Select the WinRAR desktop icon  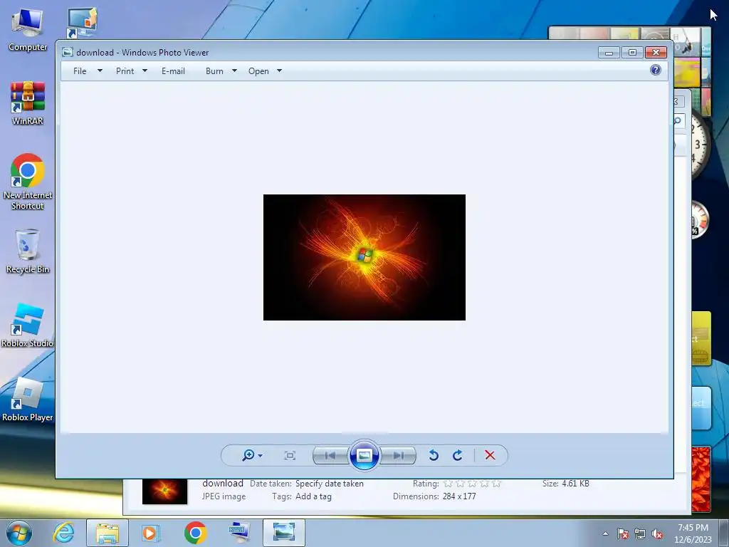[x=28, y=103]
